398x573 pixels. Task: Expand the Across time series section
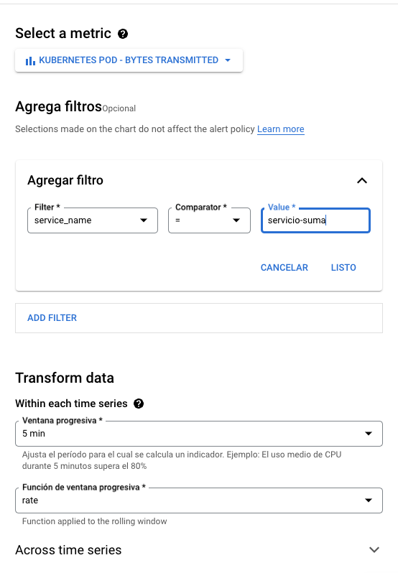pyautogui.click(x=374, y=549)
